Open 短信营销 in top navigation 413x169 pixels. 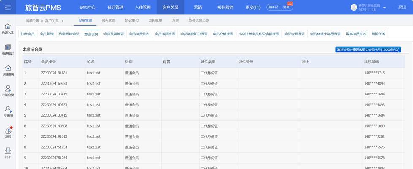[225, 7]
